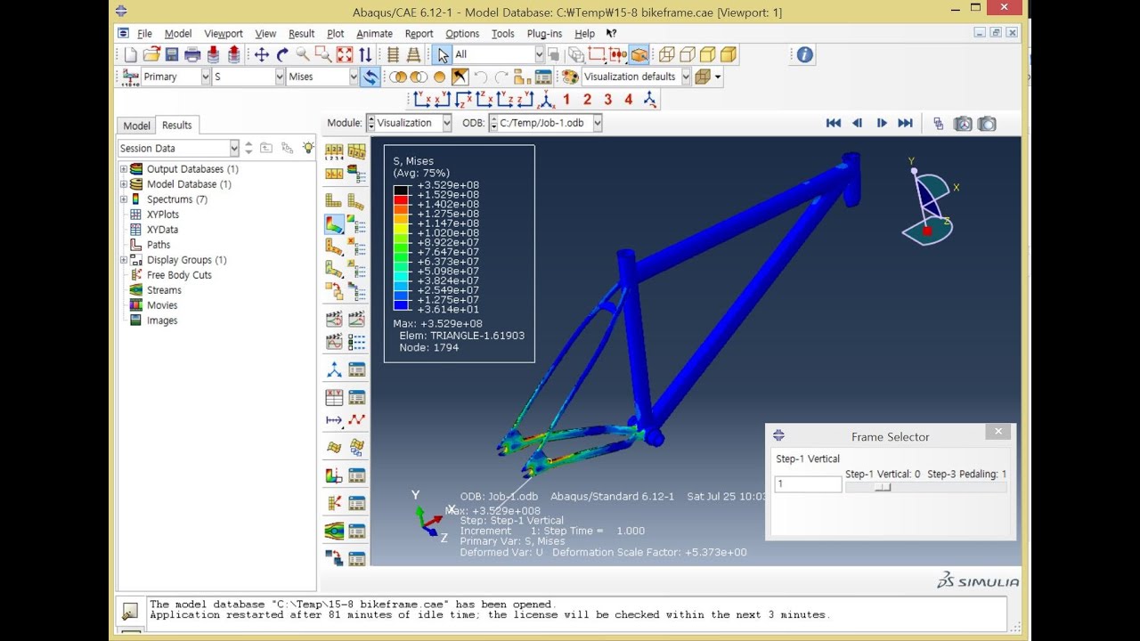
Task: Select the Magnify view tool
Action: click(x=303, y=55)
